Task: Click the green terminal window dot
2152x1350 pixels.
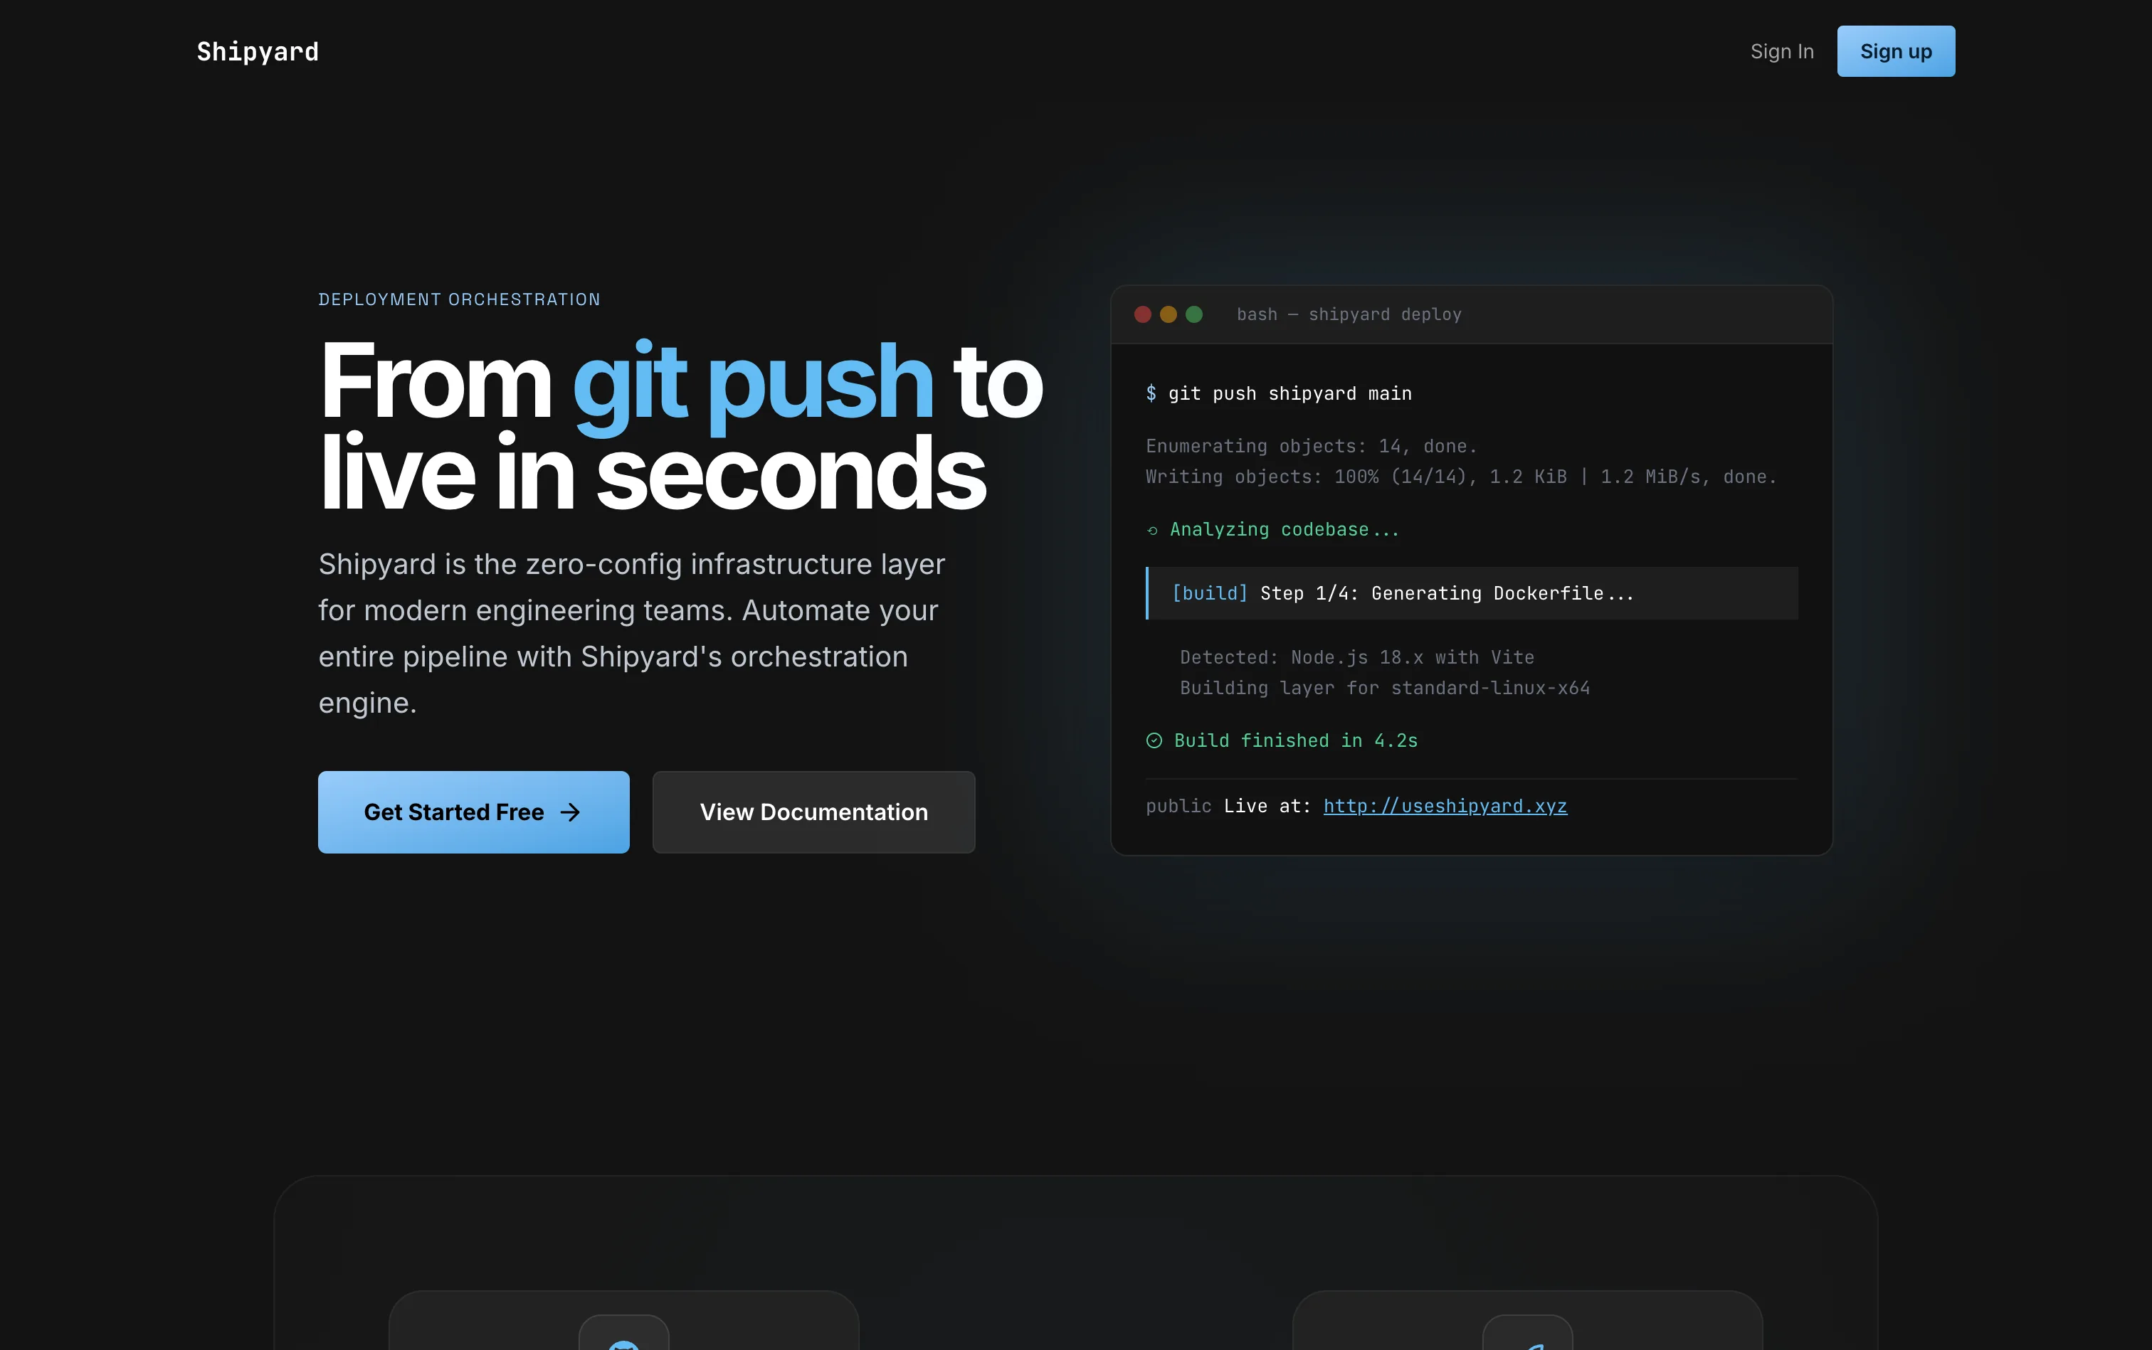Action: click(1194, 314)
